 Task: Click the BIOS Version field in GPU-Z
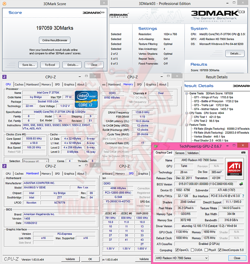coord(206,184)
